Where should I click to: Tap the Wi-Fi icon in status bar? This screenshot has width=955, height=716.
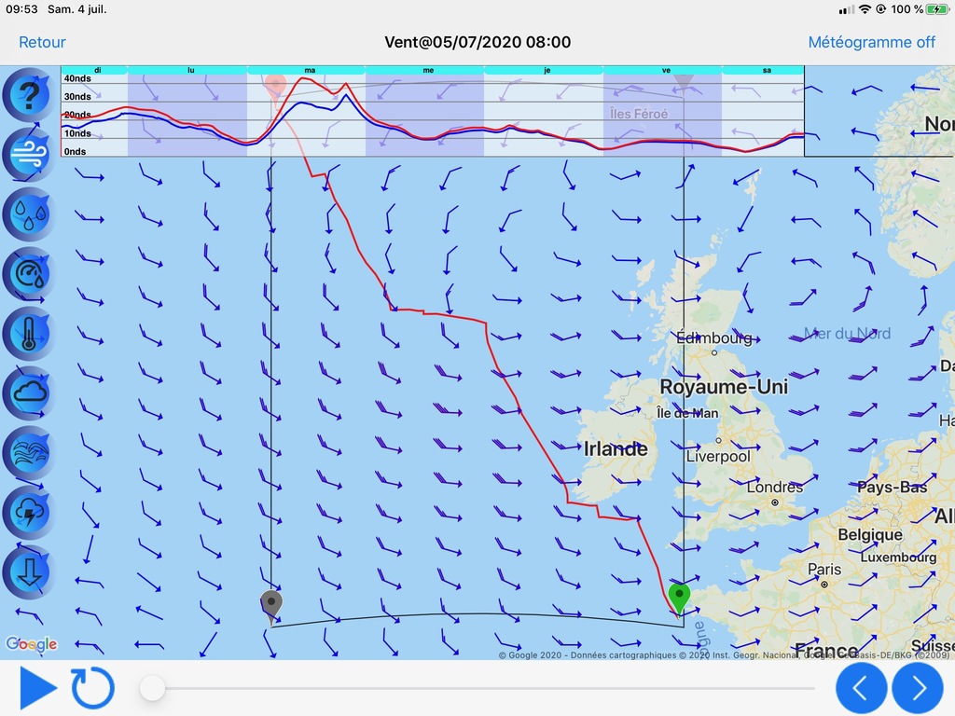coord(865,9)
